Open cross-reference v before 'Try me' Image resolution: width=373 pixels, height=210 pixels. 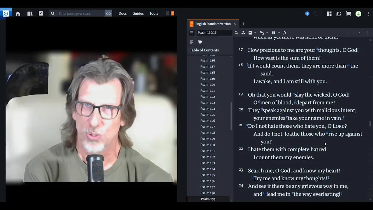(x=252, y=177)
